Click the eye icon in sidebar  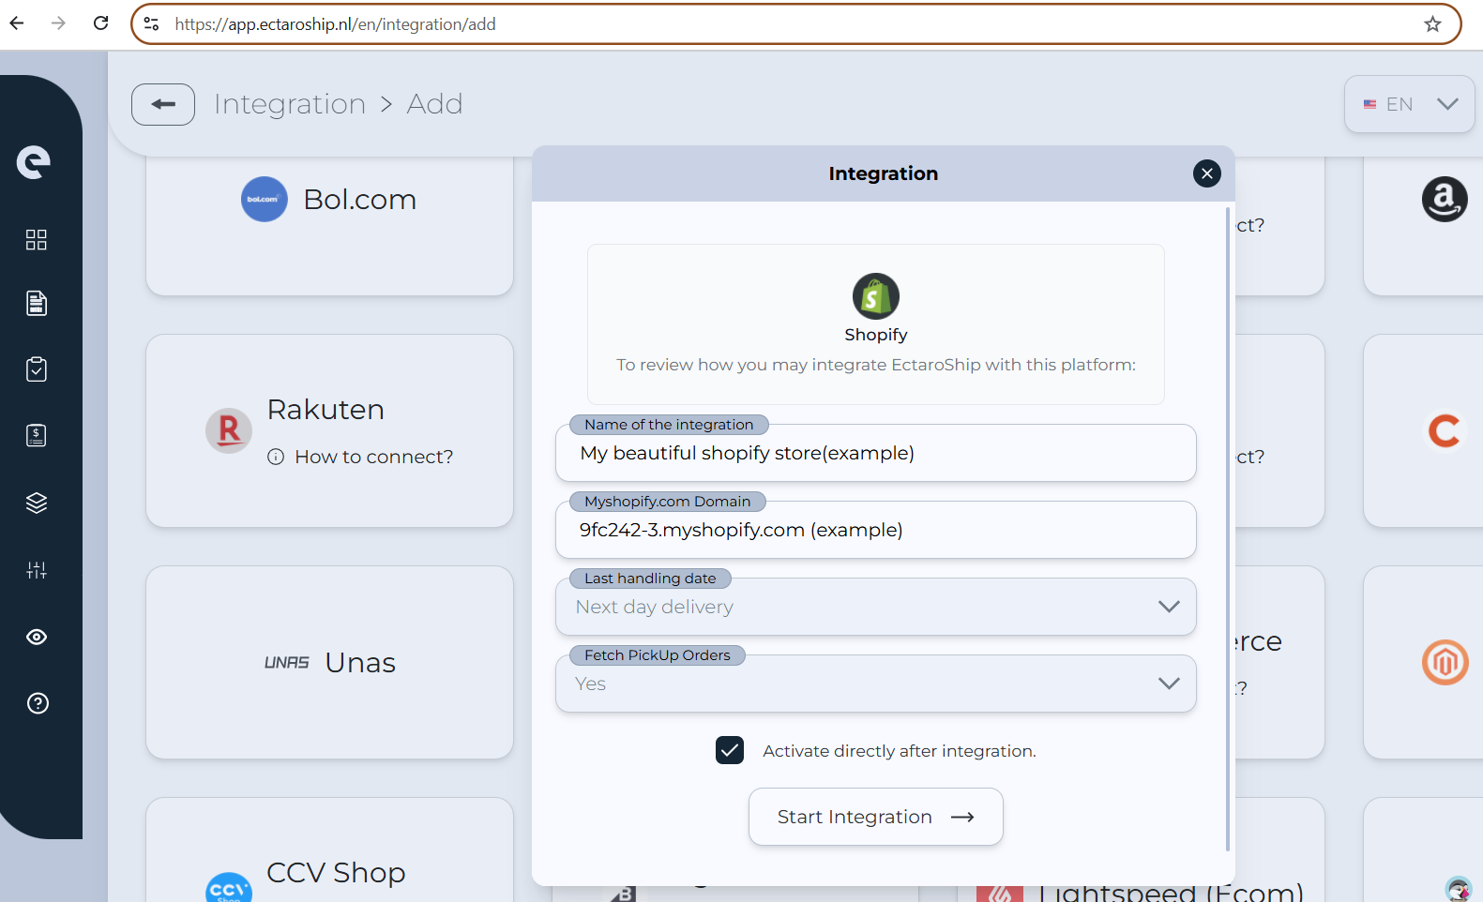coord(37,638)
